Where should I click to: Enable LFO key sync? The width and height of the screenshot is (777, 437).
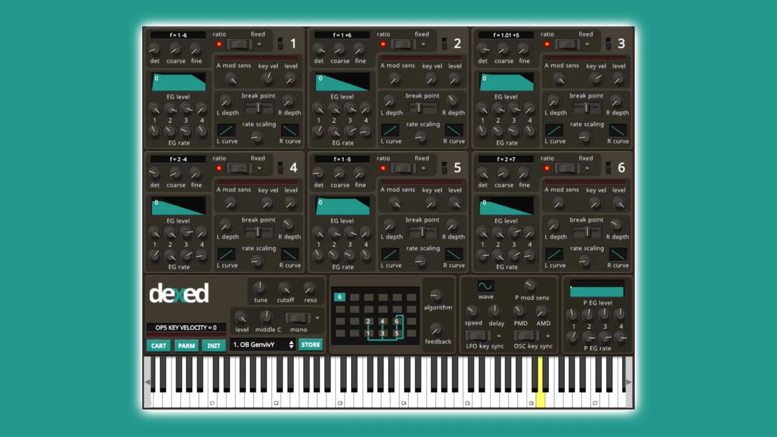[478, 336]
